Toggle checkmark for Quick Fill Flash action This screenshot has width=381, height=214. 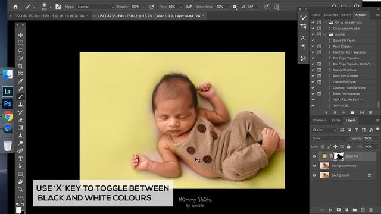click(x=313, y=40)
